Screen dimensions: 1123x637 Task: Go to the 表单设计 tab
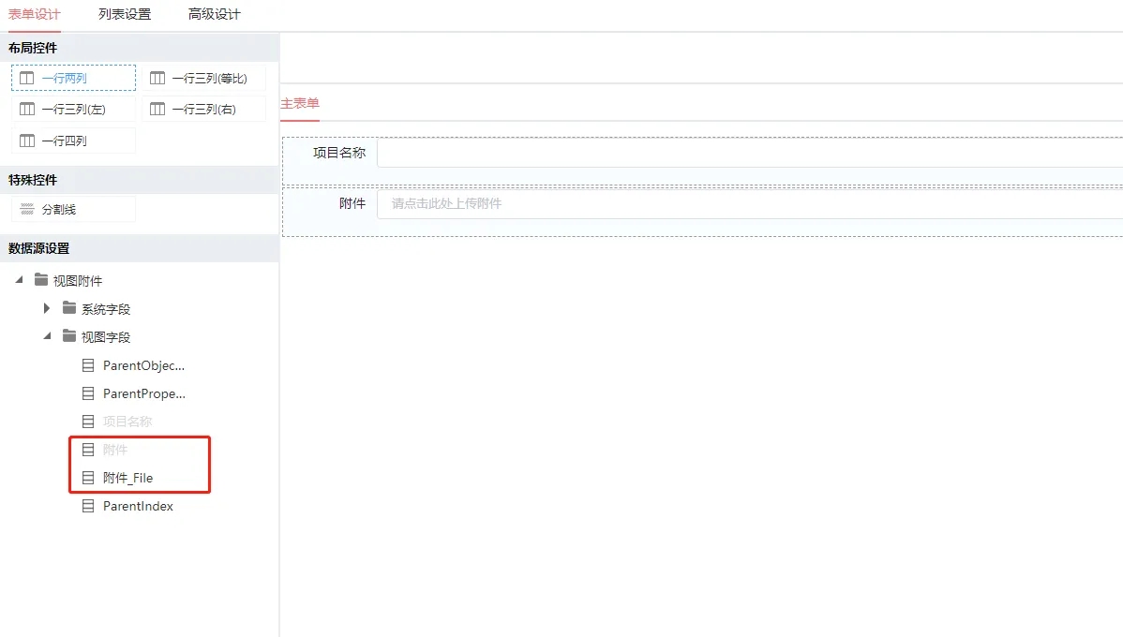(x=35, y=14)
